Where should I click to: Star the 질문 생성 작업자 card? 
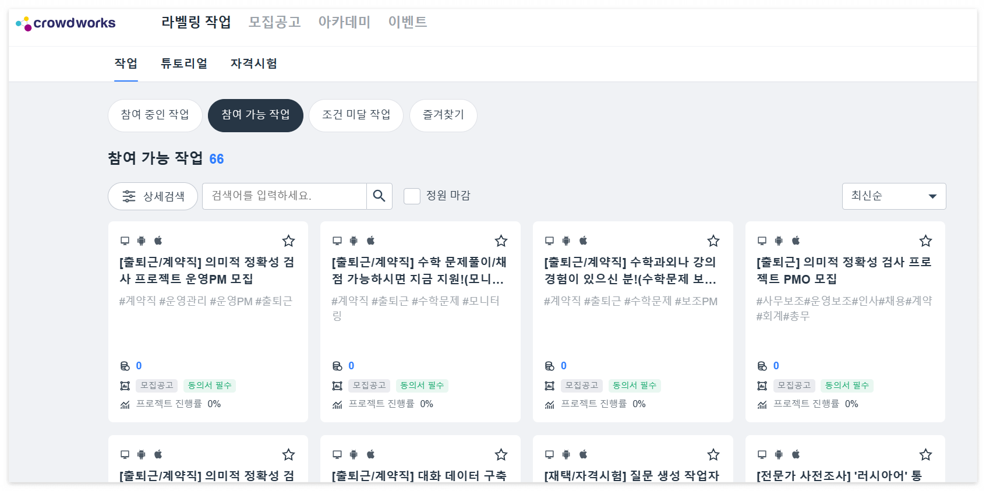click(x=713, y=454)
